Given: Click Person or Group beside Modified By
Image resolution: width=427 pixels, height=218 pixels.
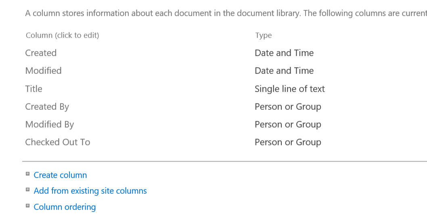Looking at the screenshot, I should pos(288,124).
